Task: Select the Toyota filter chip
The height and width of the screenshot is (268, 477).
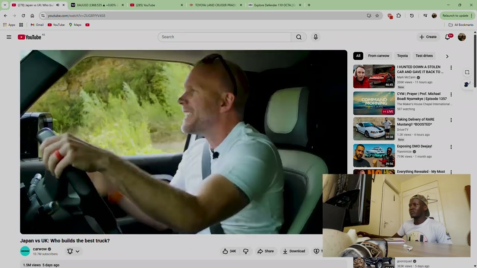Action: pos(402,56)
